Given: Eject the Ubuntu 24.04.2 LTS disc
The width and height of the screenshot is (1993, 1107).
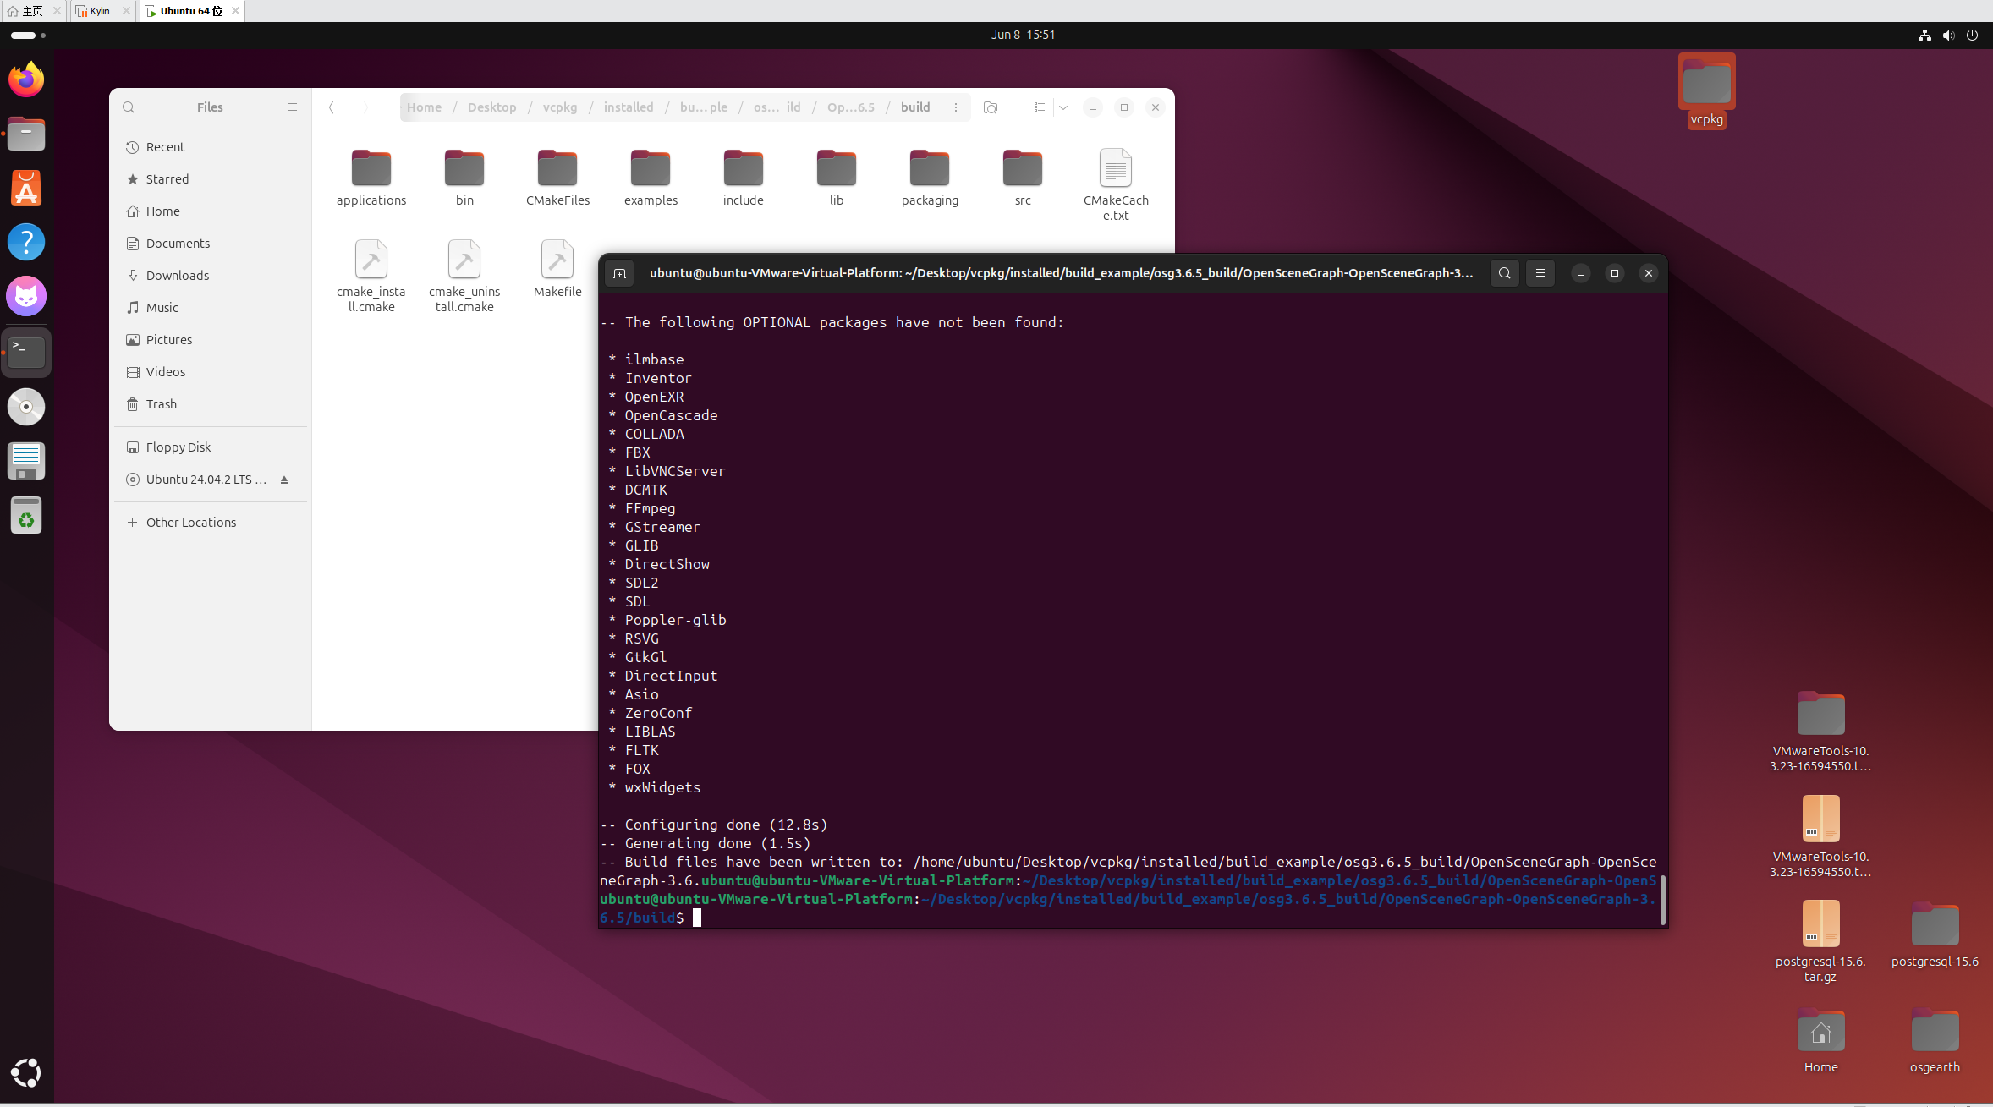Looking at the screenshot, I should (x=284, y=480).
